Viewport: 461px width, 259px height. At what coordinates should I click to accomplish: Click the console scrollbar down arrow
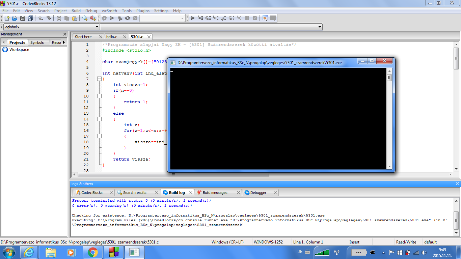coord(389,167)
